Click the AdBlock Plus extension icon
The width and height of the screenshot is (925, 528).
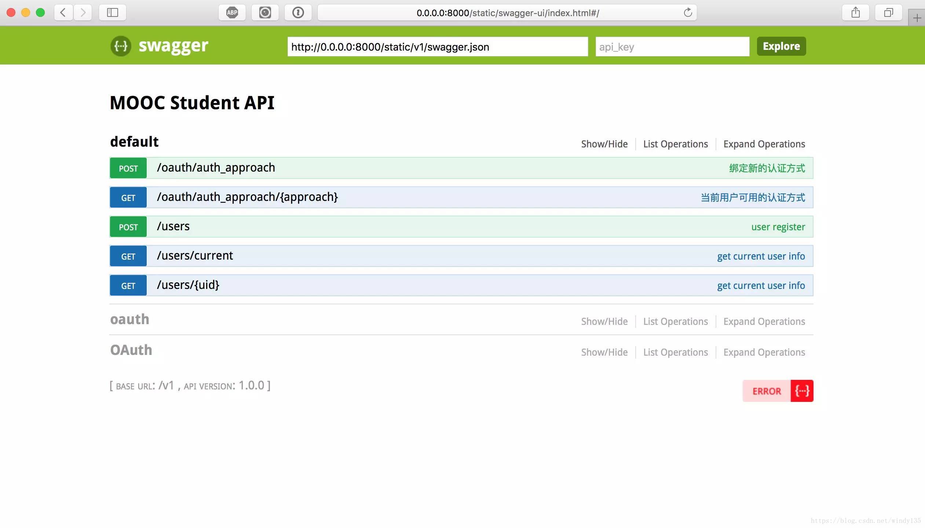[232, 13]
